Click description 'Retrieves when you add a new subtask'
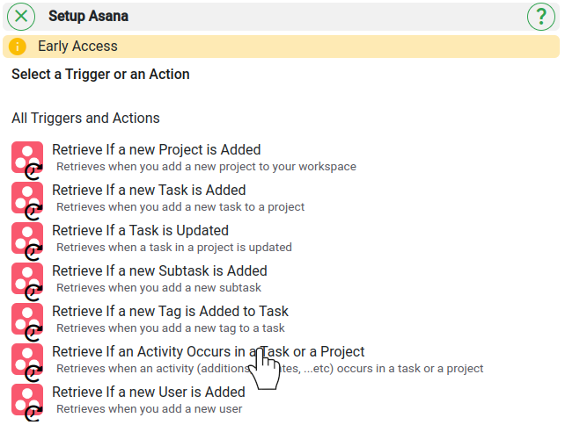565x425 pixels. [x=159, y=288]
